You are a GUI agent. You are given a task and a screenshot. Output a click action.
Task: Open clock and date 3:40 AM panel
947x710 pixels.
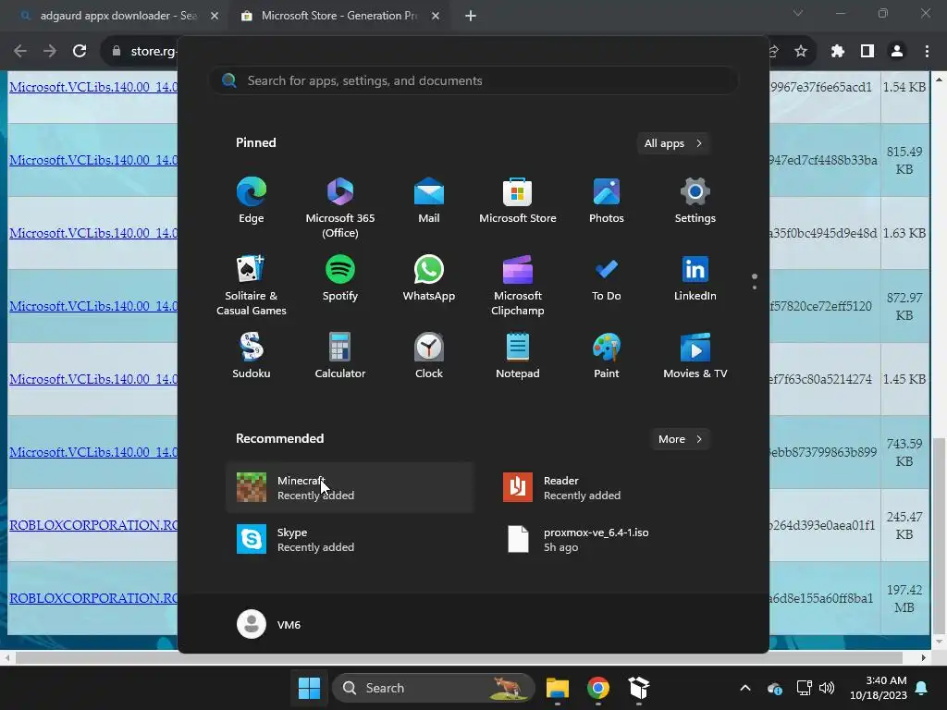pyautogui.click(x=879, y=688)
